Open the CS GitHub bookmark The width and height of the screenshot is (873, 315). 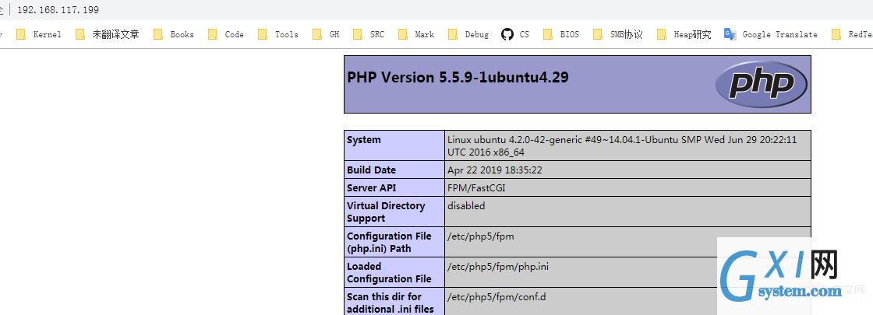point(515,34)
